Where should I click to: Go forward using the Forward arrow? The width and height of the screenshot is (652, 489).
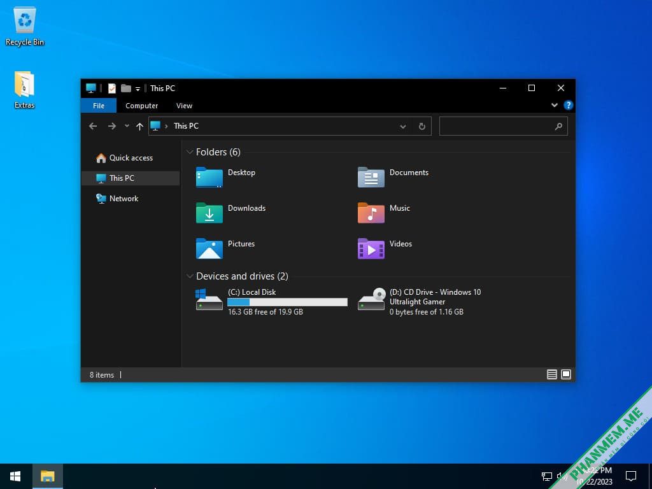112,126
